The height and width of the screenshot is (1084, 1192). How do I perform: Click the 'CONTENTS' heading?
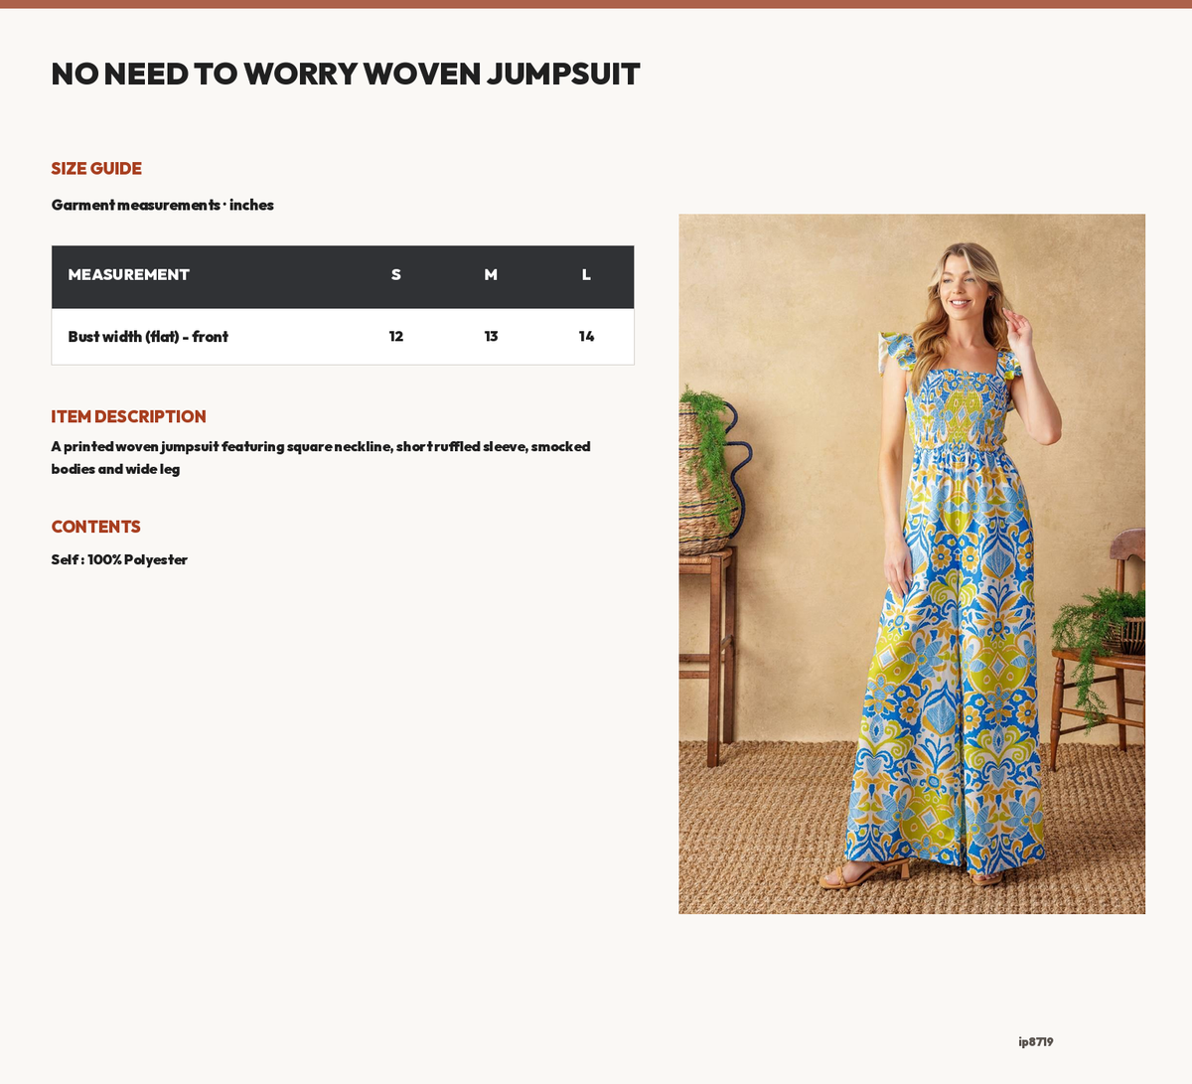tap(96, 528)
